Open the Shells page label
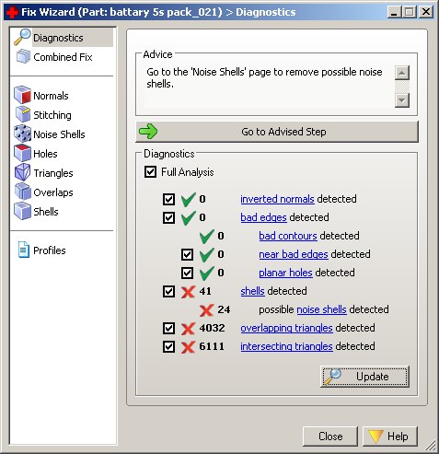This screenshot has width=439, height=454. point(46,212)
